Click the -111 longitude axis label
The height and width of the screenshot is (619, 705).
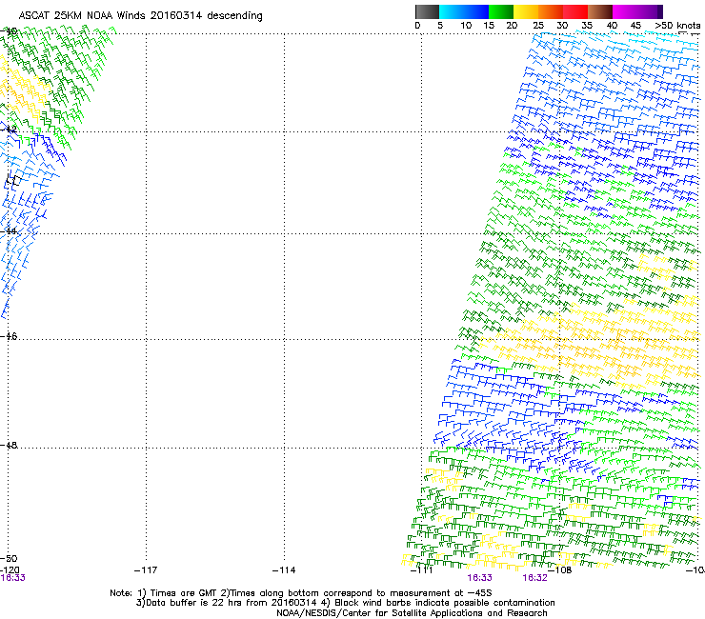point(422,570)
